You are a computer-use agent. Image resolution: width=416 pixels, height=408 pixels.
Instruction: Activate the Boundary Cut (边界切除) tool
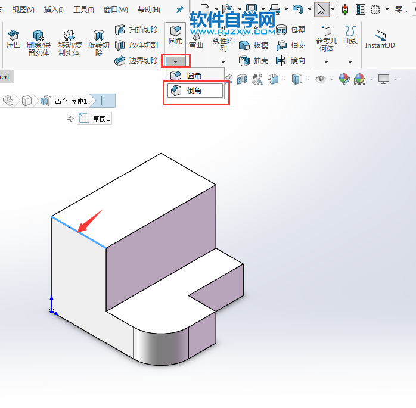point(136,61)
